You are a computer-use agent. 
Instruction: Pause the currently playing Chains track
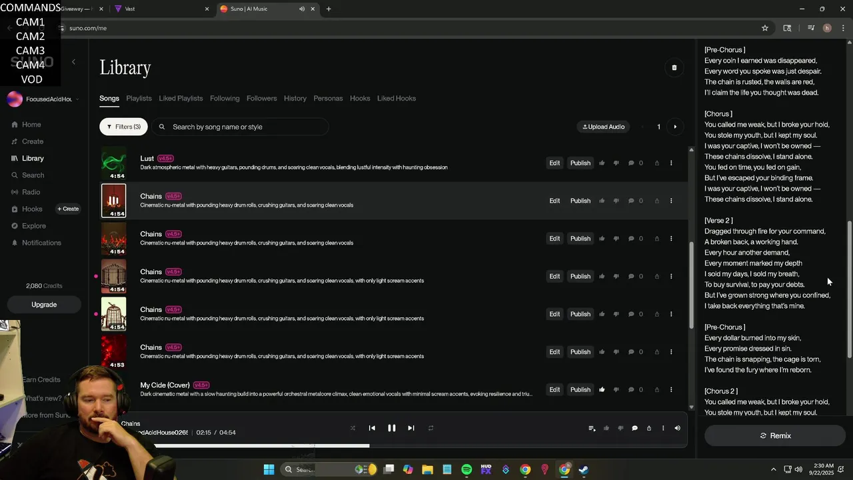392,428
